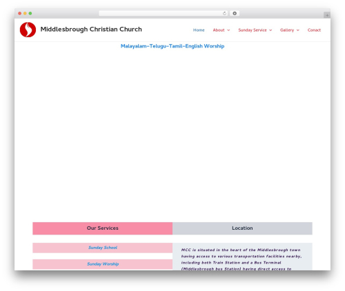345x291 pixels.
Task: Open the Sunday Worship link
Action: click(x=103, y=264)
